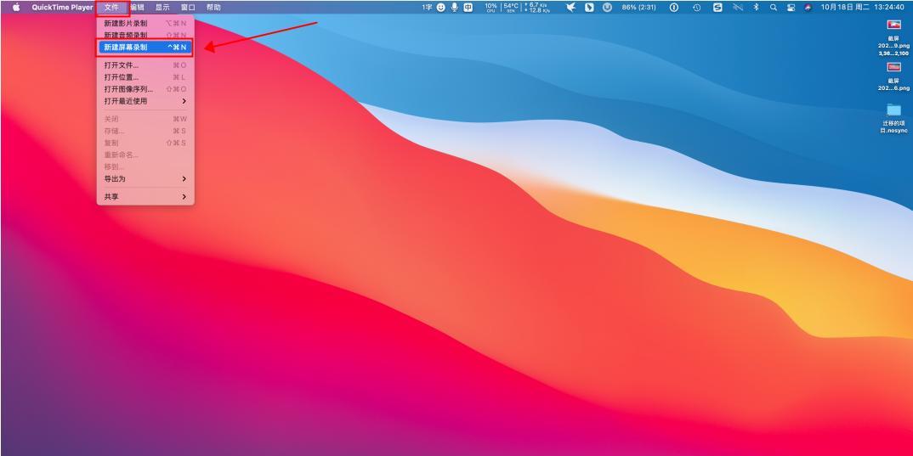Open the 编辑 menu
913x456 pixels.
[138, 8]
